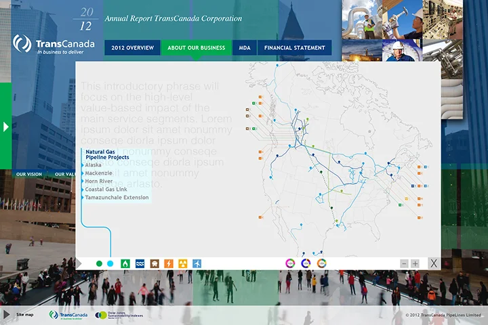Toggle the brown coal mining cart icon
This screenshot has width=488, height=325.
coord(155,264)
